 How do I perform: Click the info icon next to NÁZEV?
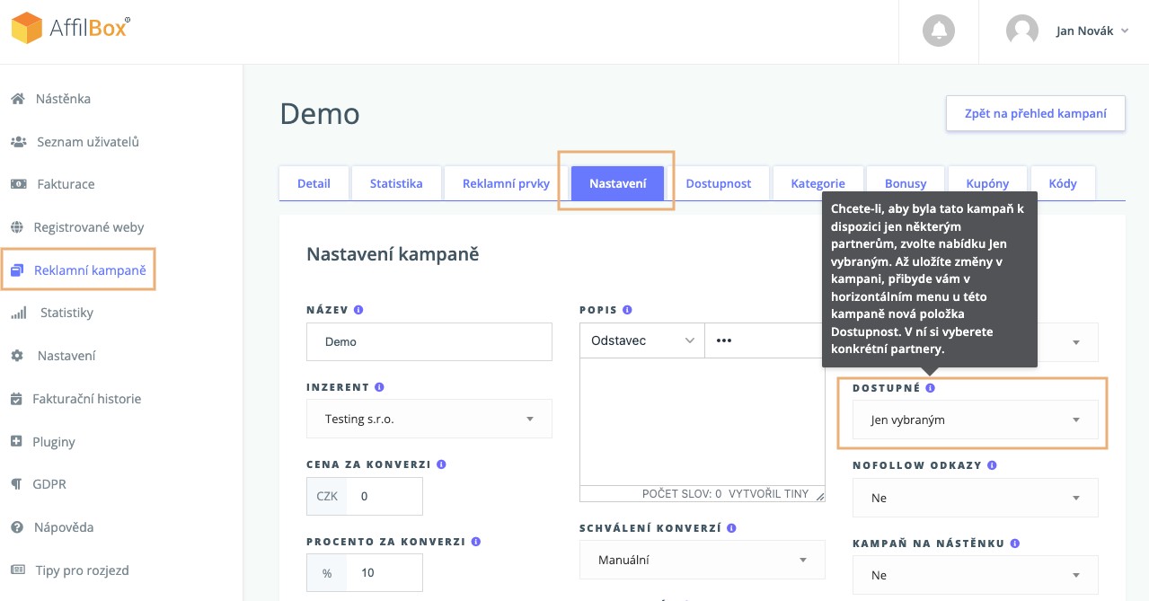[358, 310]
